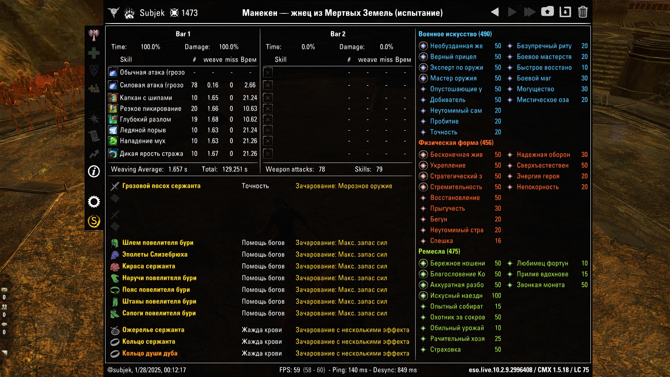
Task: Click the @subjek, 1/28/2025 timestamp text
Action: (x=147, y=370)
